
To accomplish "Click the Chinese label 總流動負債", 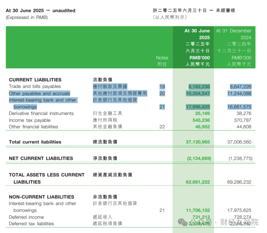I will [x=105, y=142].
